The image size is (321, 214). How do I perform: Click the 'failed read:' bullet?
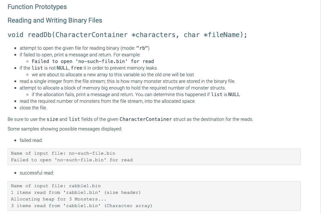pyautogui.click(x=31, y=140)
